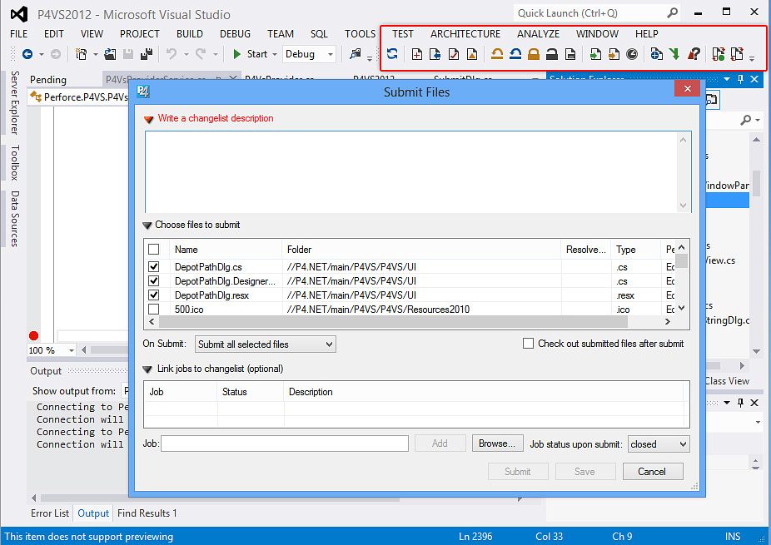Uncheck the DepotPathDlg.cs file checkbox
The image size is (771, 545).
153,267
